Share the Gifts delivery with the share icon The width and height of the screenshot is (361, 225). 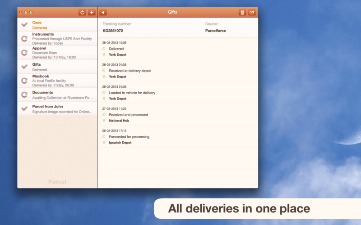pyautogui.click(x=252, y=13)
